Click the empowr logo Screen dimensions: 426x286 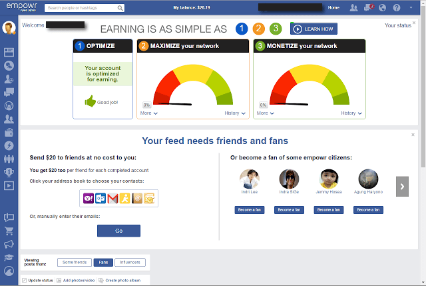[x=22, y=7]
